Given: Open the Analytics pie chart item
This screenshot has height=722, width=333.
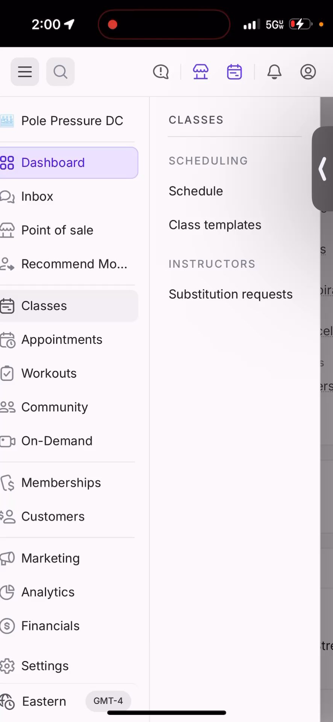Looking at the screenshot, I should pos(48,592).
